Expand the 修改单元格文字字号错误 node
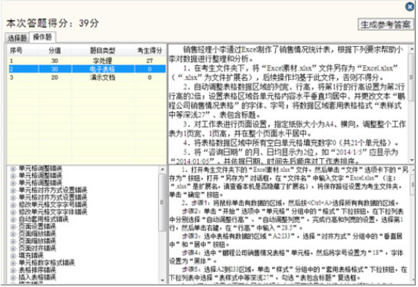The image size is (418, 287). (x=13, y=205)
